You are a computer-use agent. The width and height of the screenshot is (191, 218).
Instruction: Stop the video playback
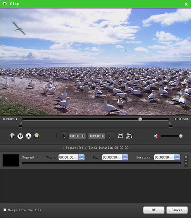pos(37,136)
